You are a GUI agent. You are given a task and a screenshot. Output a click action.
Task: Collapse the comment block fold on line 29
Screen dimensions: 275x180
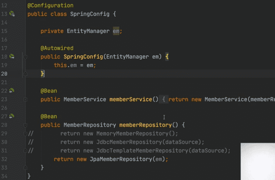click(x=25, y=134)
